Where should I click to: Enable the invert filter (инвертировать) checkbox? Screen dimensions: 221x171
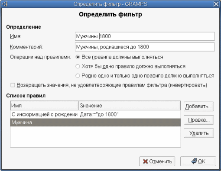[x=13, y=85]
